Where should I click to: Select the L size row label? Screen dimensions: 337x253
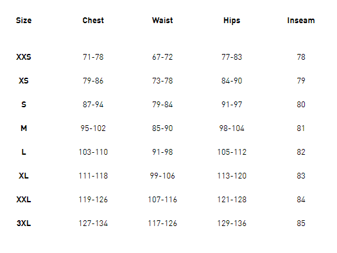pyautogui.click(x=24, y=152)
